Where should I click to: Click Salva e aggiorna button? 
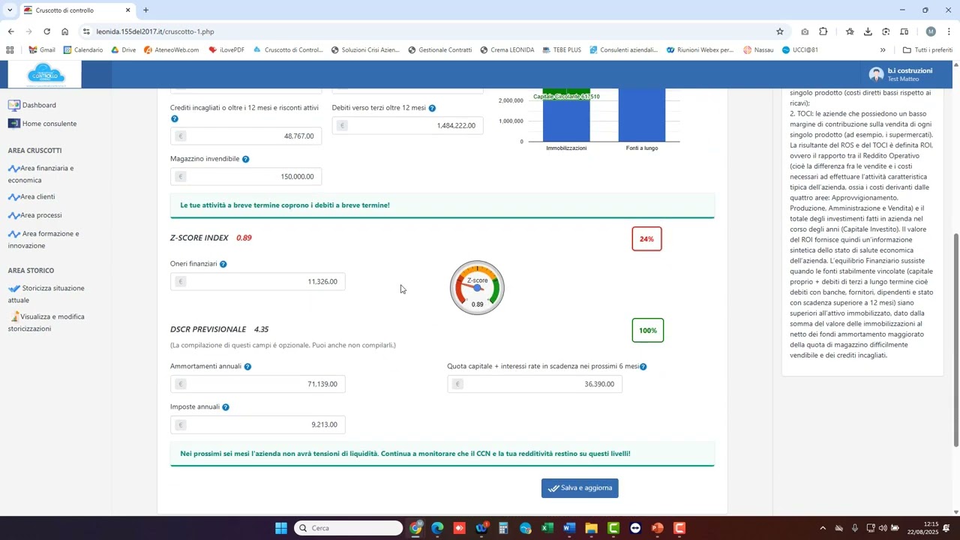(x=580, y=488)
